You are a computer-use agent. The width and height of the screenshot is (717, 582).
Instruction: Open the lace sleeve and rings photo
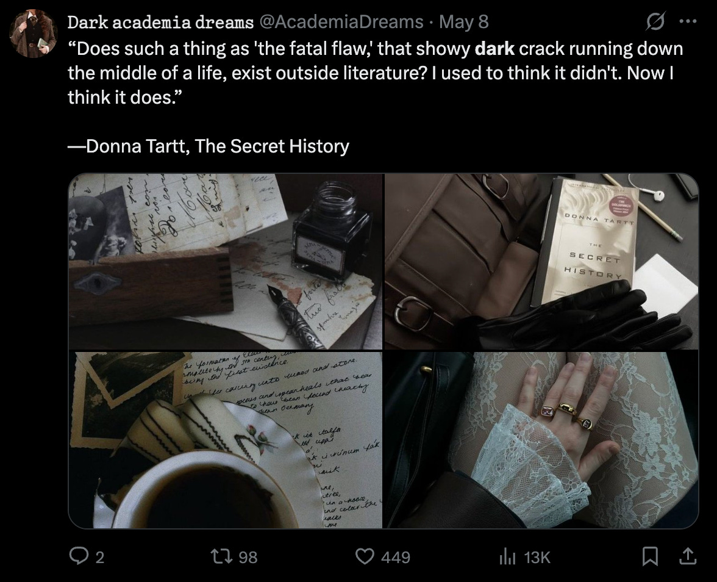pyautogui.click(x=541, y=440)
